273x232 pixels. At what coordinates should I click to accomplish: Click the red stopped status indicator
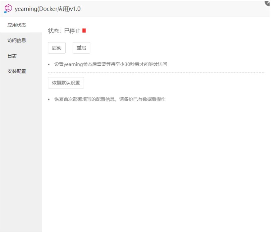[84, 31]
